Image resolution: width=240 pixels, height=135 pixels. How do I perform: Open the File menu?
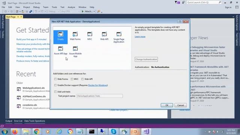[x=3, y=7]
